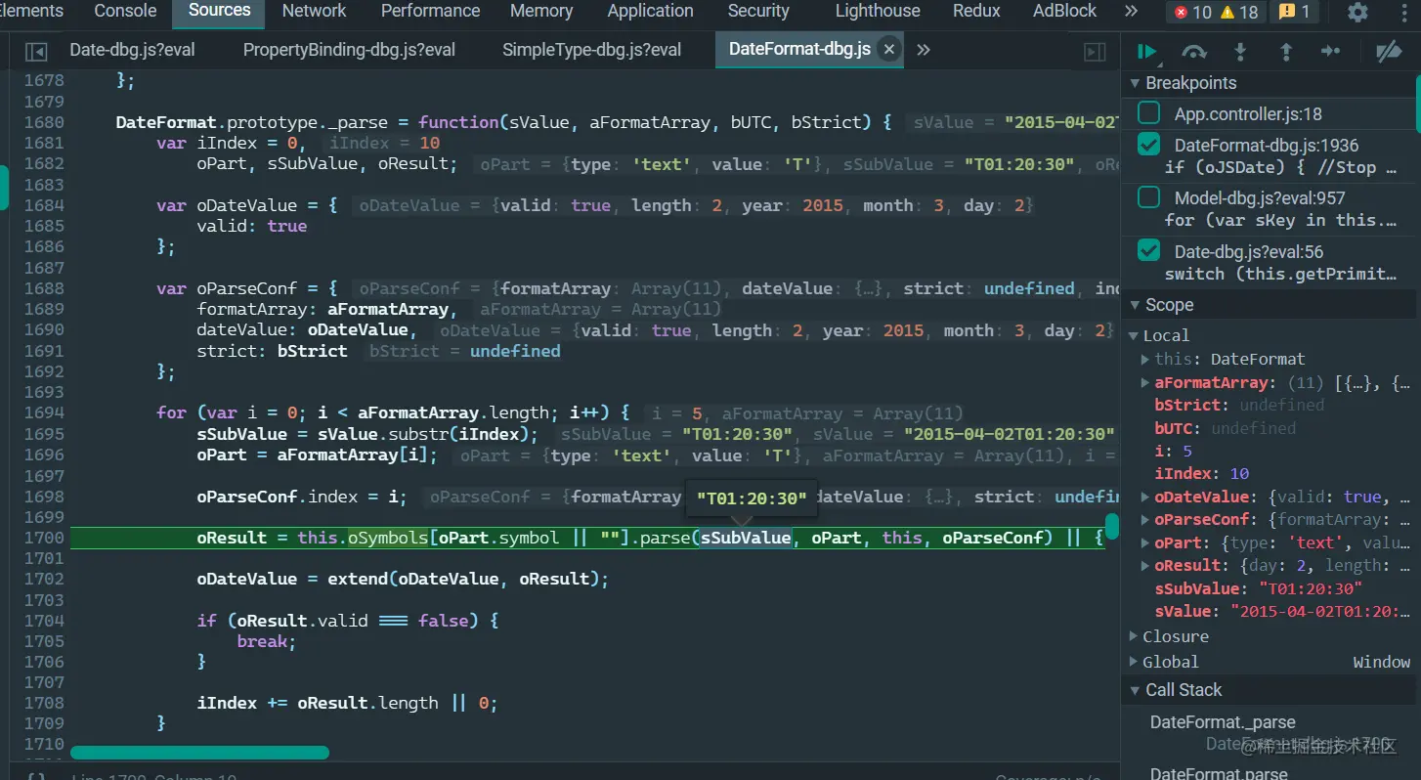The image size is (1421, 780).
Task: Expand oResult variable in scope
Action: point(1145,565)
